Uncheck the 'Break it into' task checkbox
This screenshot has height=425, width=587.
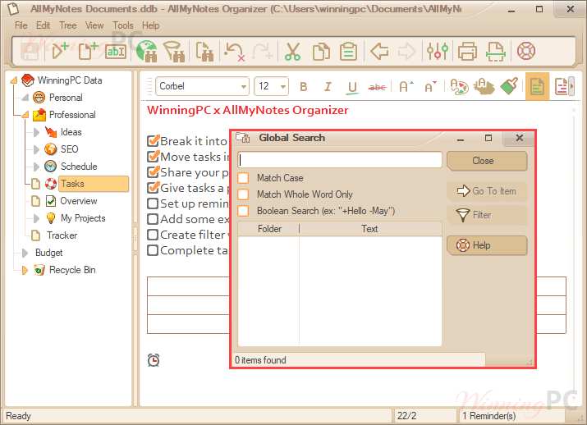(154, 140)
